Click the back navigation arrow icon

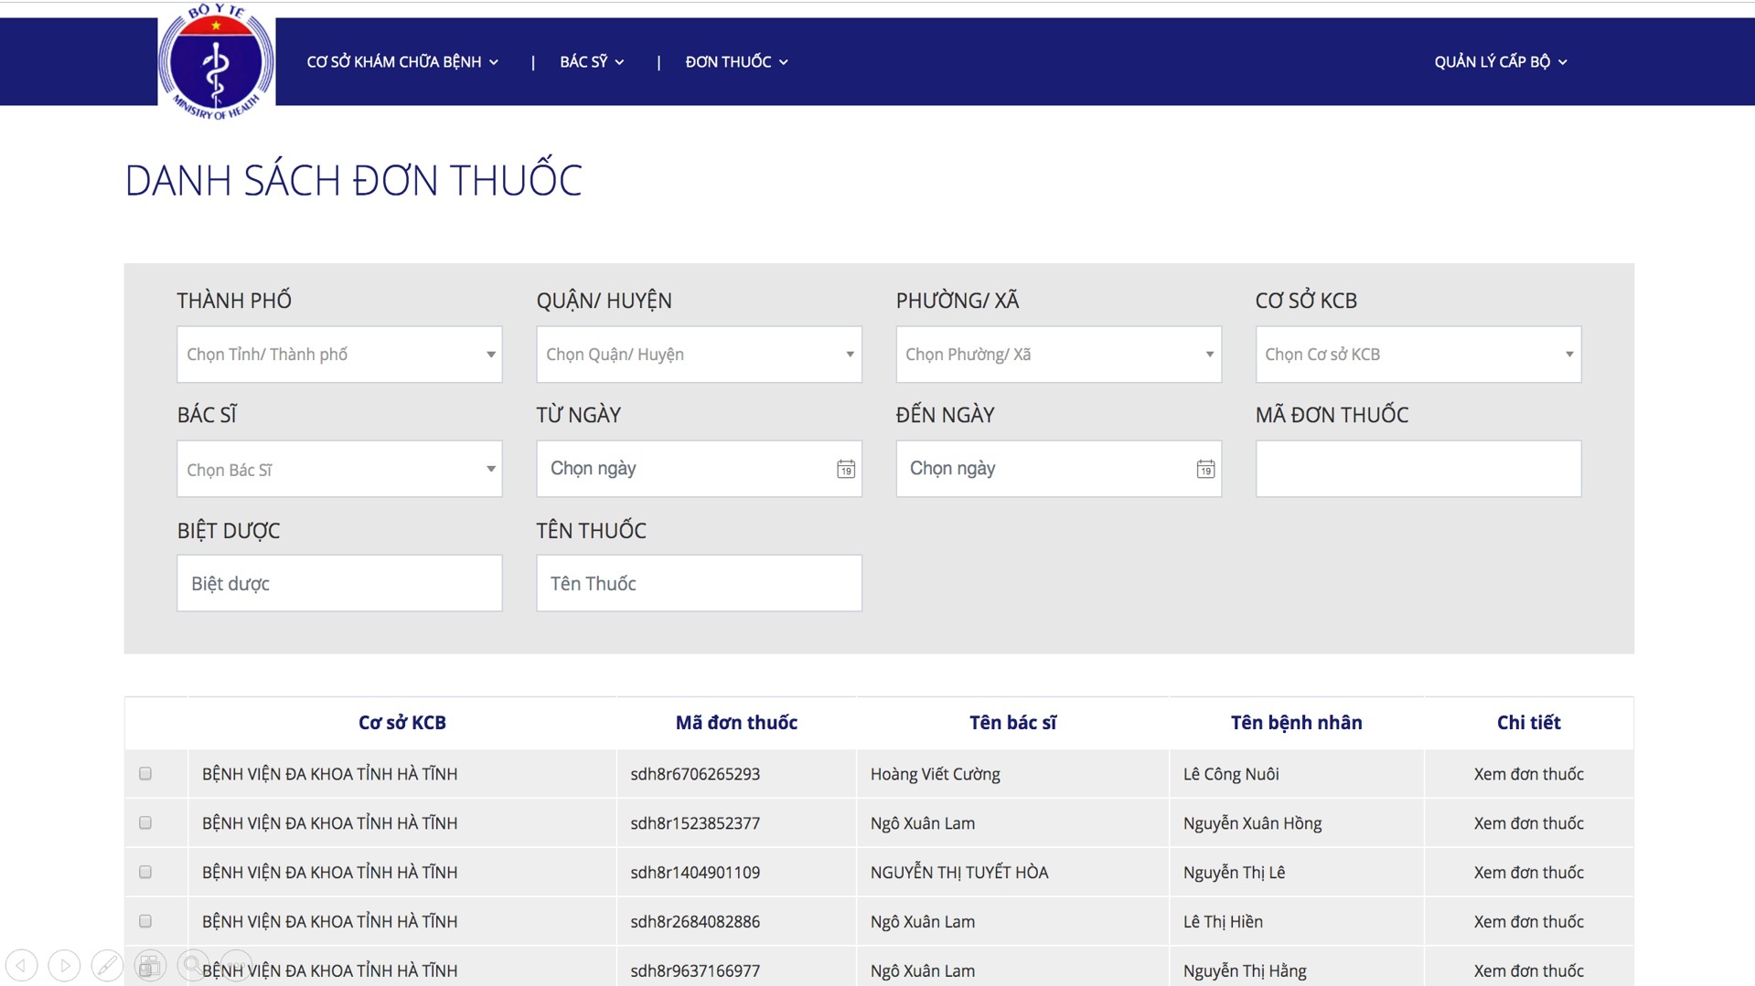[20, 965]
